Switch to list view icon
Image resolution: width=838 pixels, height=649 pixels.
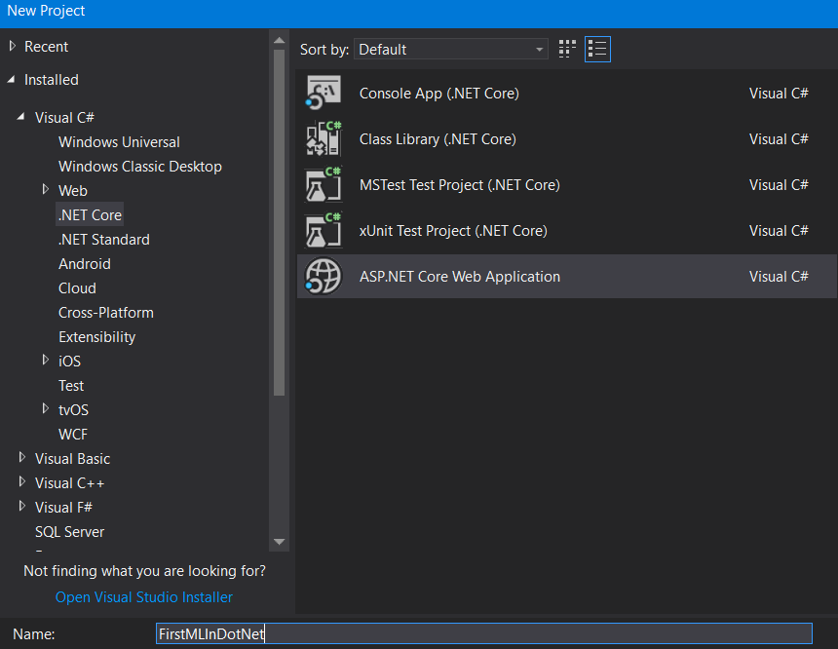pyautogui.click(x=597, y=49)
